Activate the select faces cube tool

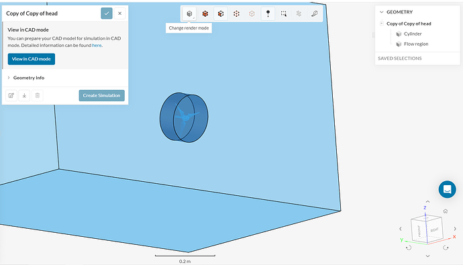point(221,13)
